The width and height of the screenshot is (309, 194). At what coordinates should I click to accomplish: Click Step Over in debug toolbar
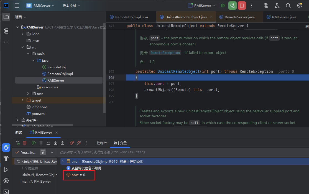[48, 143]
